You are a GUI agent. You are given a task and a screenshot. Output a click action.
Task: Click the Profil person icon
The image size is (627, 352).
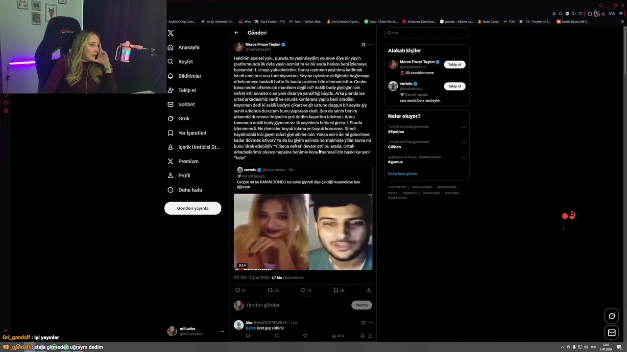click(170, 176)
